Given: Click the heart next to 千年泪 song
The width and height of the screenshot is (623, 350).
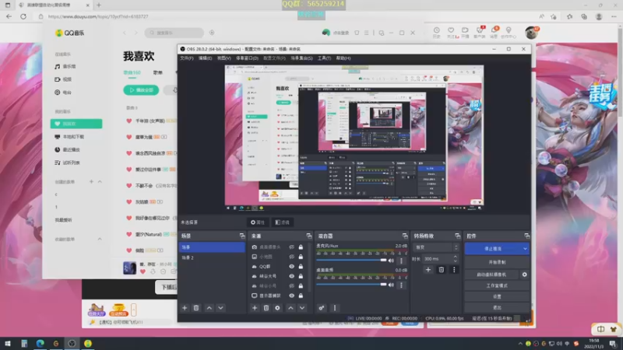Looking at the screenshot, I should click(x=129, y=121).
